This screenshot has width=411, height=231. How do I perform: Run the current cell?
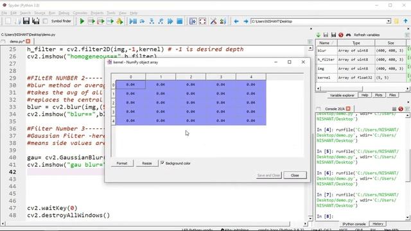pos(91,21)
